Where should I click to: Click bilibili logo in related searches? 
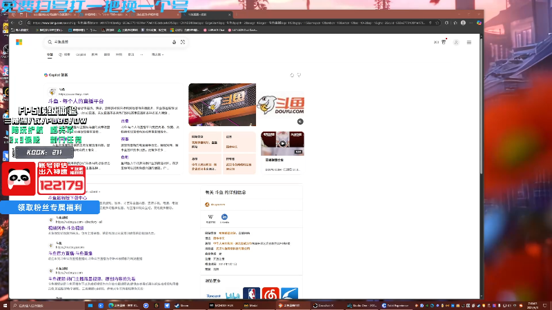233,296
